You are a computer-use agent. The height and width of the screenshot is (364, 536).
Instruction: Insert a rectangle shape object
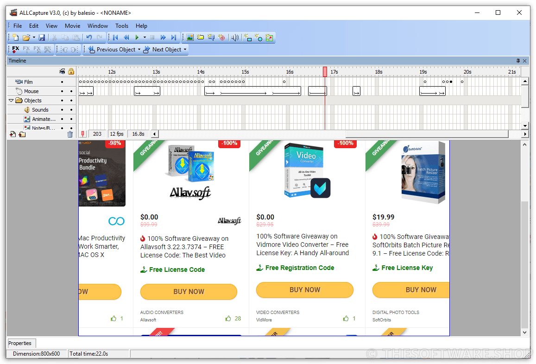point(248,37)
